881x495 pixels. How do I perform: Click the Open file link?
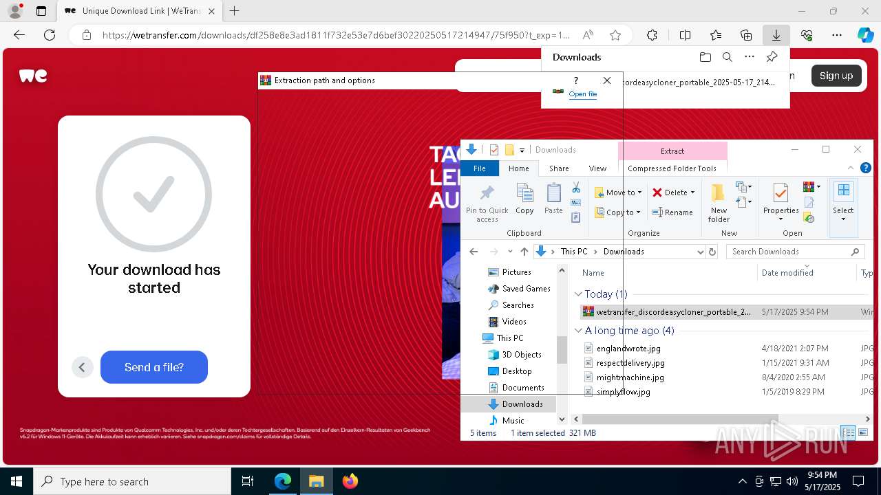click(x=583, y=94)
